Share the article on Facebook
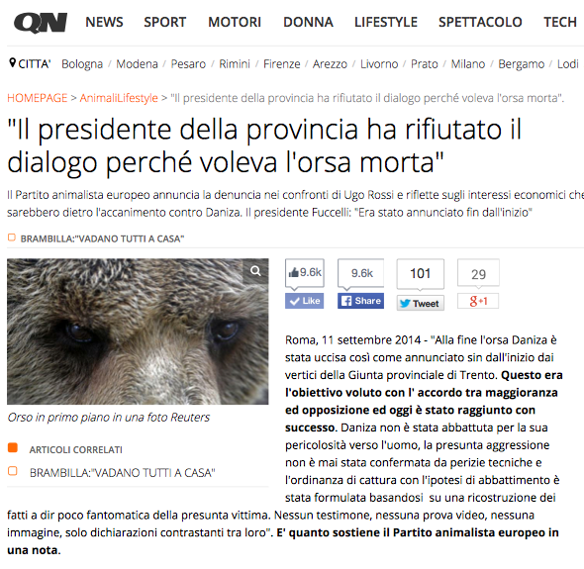 pos(360,301)
